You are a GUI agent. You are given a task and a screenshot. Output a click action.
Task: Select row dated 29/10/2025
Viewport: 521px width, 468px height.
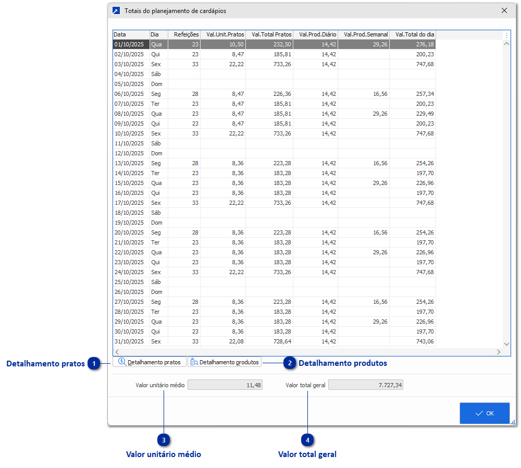click(274, 322)
